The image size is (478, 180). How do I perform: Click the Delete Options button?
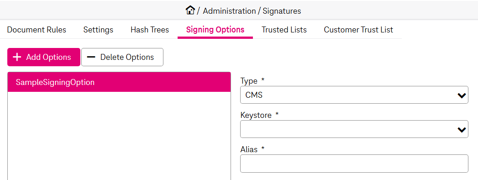(x=122, y=57)
